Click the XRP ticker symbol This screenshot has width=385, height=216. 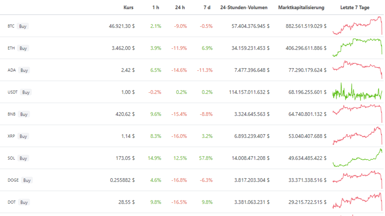pos(11,136)
